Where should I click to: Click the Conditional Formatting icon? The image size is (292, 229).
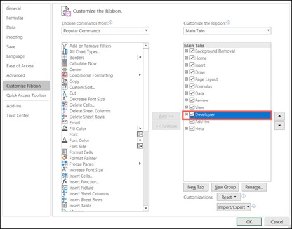point(64,75)
